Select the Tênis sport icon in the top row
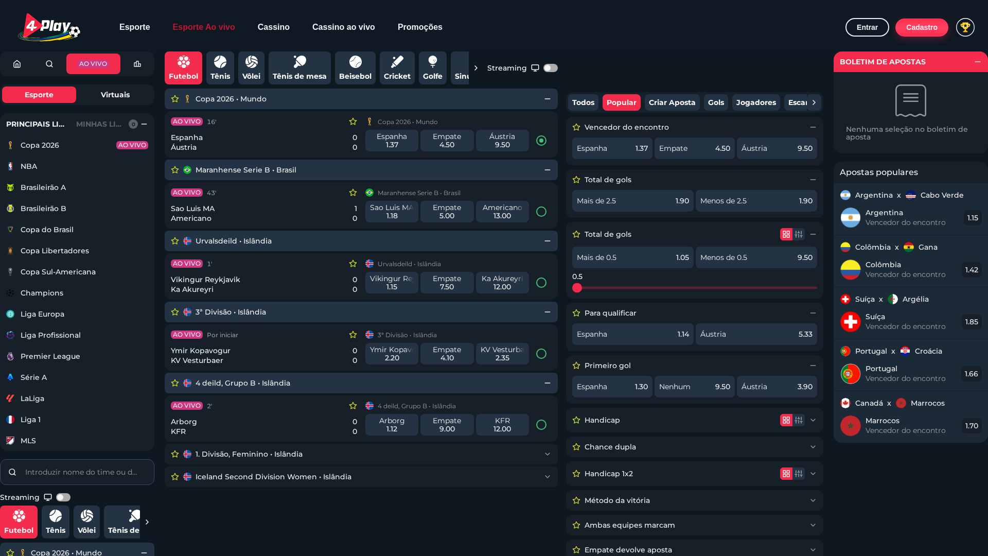 220,68
